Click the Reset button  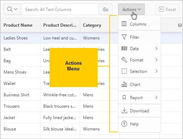(x=167, y=9)
